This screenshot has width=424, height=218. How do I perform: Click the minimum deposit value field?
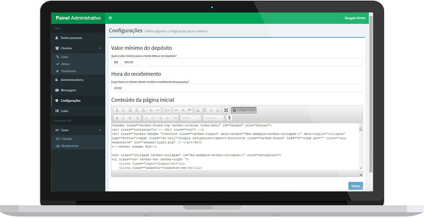(x=242, y=62)
